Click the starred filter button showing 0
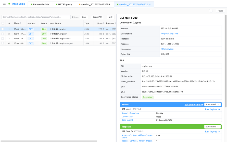Image resolution: width=227 pixels, height=142 pixels. (x=111, y=17)
